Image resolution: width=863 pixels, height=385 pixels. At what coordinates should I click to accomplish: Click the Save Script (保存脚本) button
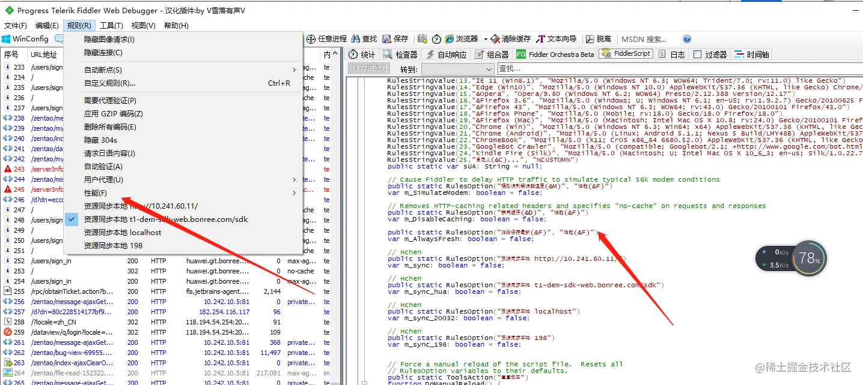pyautogui.click(x=370, y=68)
